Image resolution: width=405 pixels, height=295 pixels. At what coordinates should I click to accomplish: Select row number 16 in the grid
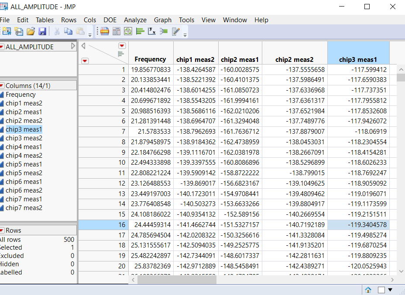pyautogui.click(x=103, y=224)
